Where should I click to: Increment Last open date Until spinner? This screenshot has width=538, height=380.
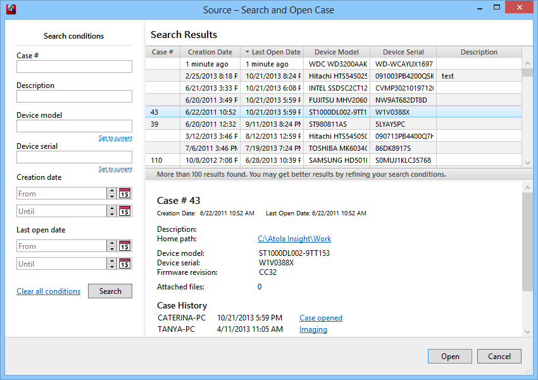(112, 261)
